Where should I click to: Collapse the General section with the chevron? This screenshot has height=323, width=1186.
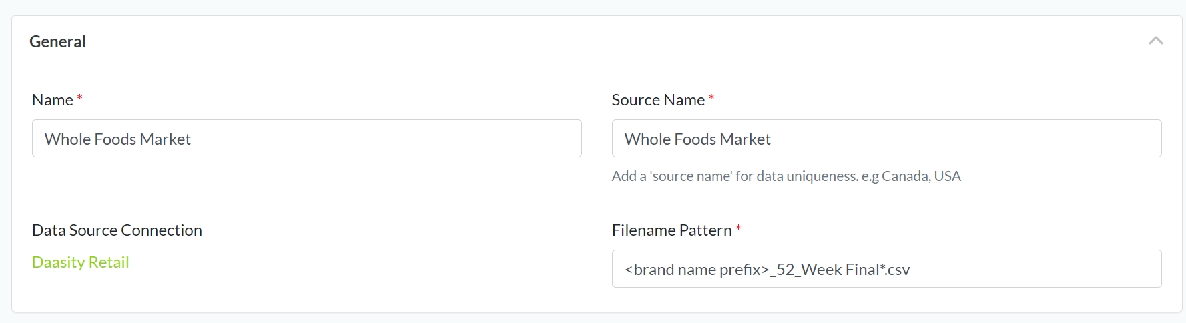point(1155,41)
